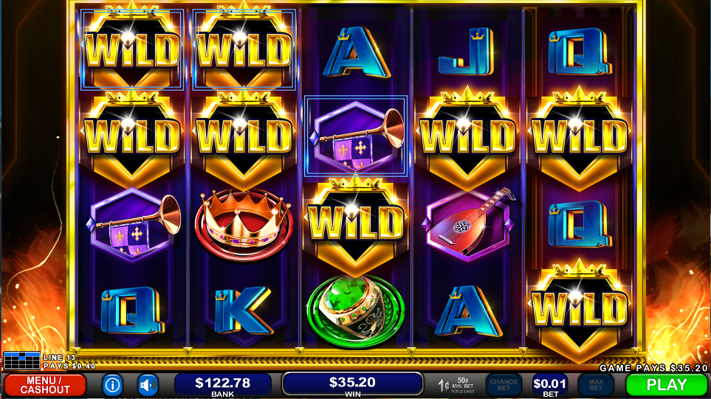The height and width of the screenshot is (399, 711).
Task: Click the blue K card symbol
Action: (243, 311)
